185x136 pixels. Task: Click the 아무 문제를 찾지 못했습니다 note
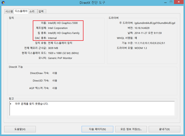pyautogui.click(x=32, y=104)
